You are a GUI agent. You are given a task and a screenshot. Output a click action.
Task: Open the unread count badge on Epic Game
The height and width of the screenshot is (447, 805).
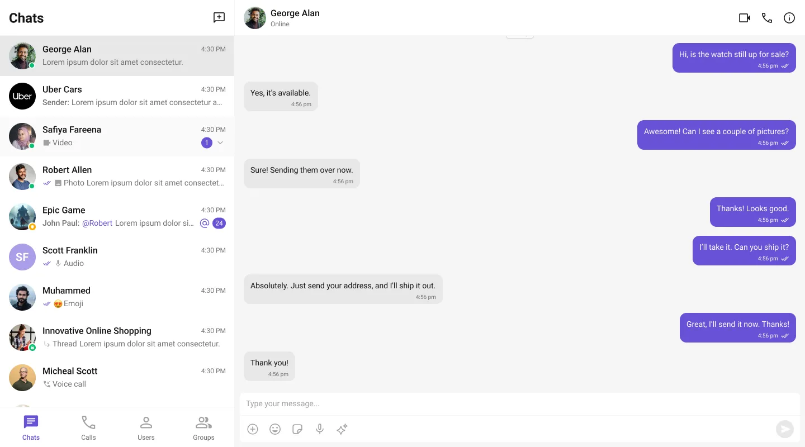pos(219,223)
